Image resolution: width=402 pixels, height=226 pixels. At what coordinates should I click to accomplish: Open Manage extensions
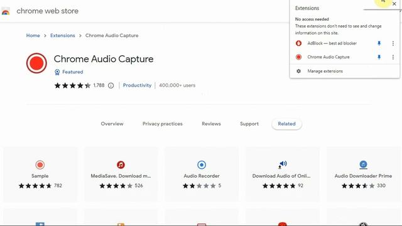click(325, 71)
